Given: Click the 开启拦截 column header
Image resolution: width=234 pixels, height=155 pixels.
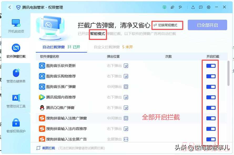Looking at the screenshot, I should [213, 56].
